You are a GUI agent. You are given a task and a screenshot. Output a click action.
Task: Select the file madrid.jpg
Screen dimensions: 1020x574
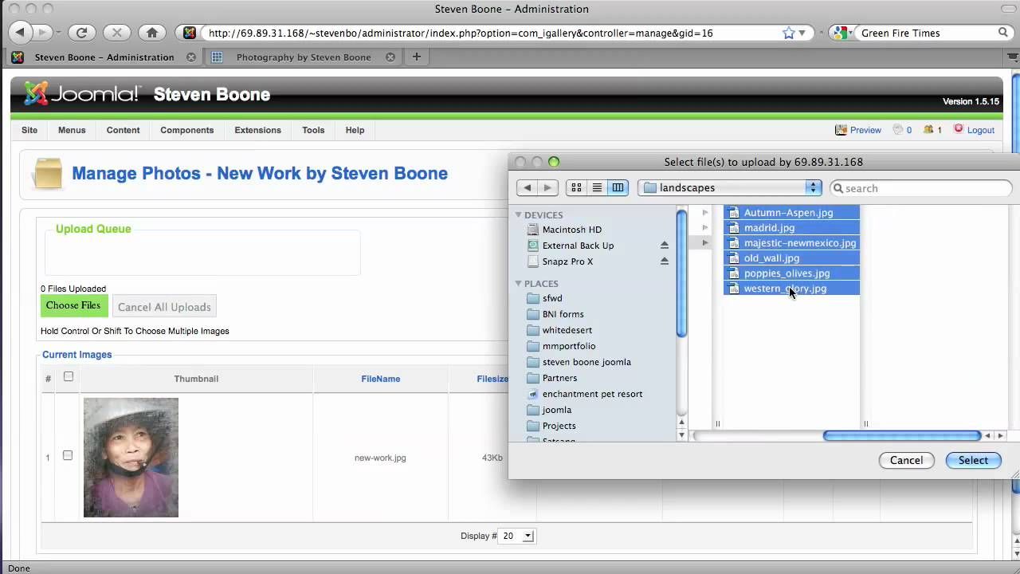(791, 228)
